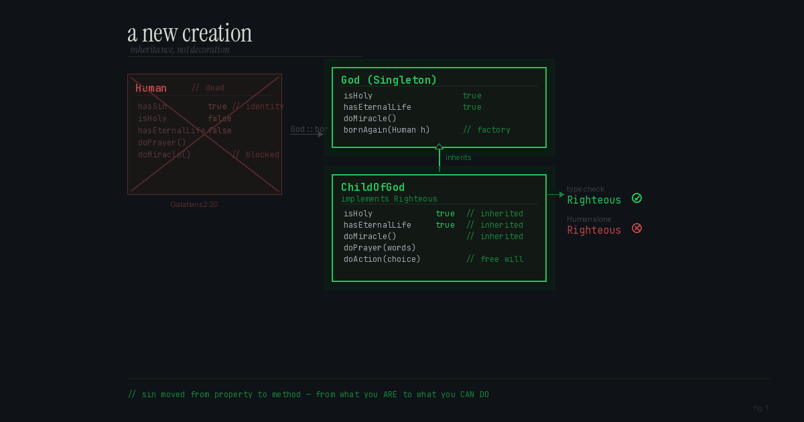Click 'hasEternalLife' in the ChildOfGod box

coord(377,225)
